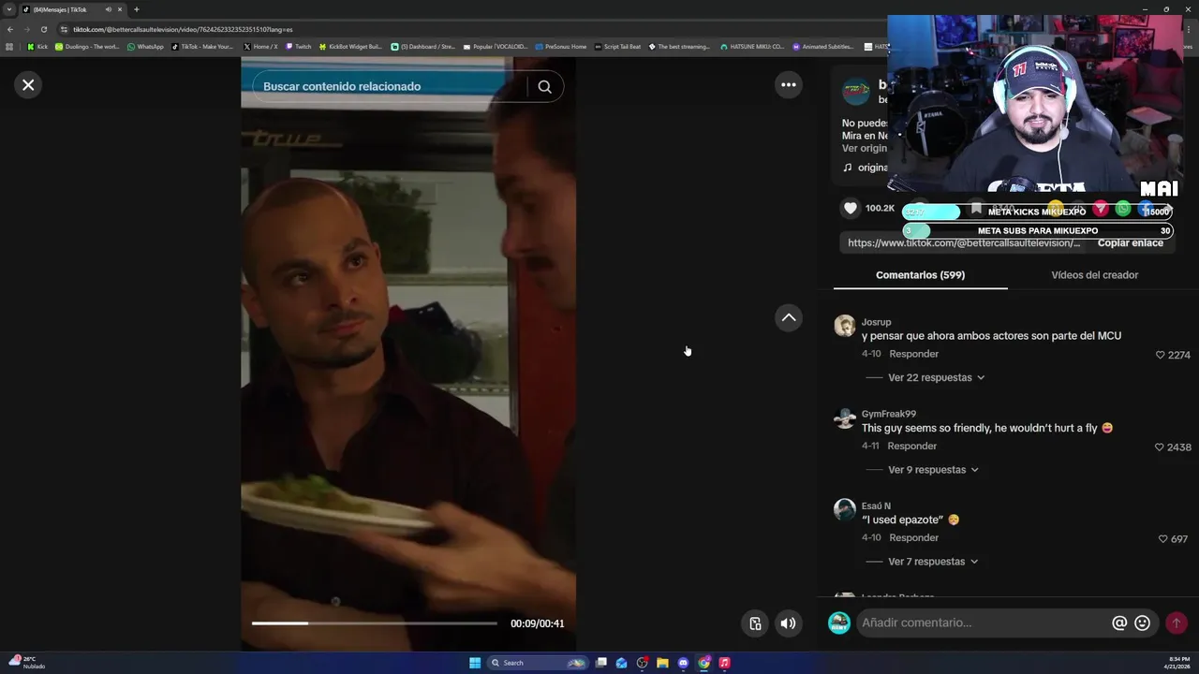Open the 'PreSonus: Home' bookmark
This screenshot has height=674, width=1199.
click(561, 46)
